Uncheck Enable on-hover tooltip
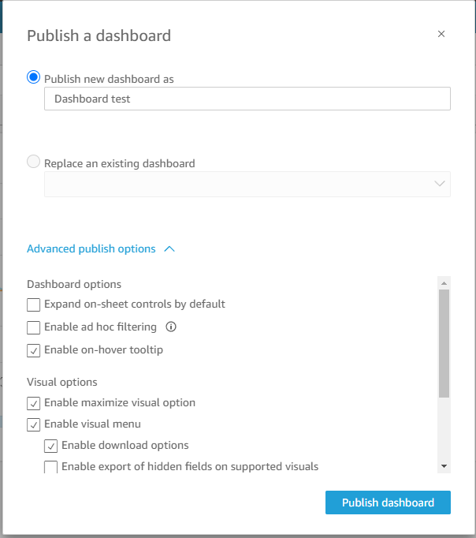476x538 pixels. pyautogui.click(x=33, y=350)
